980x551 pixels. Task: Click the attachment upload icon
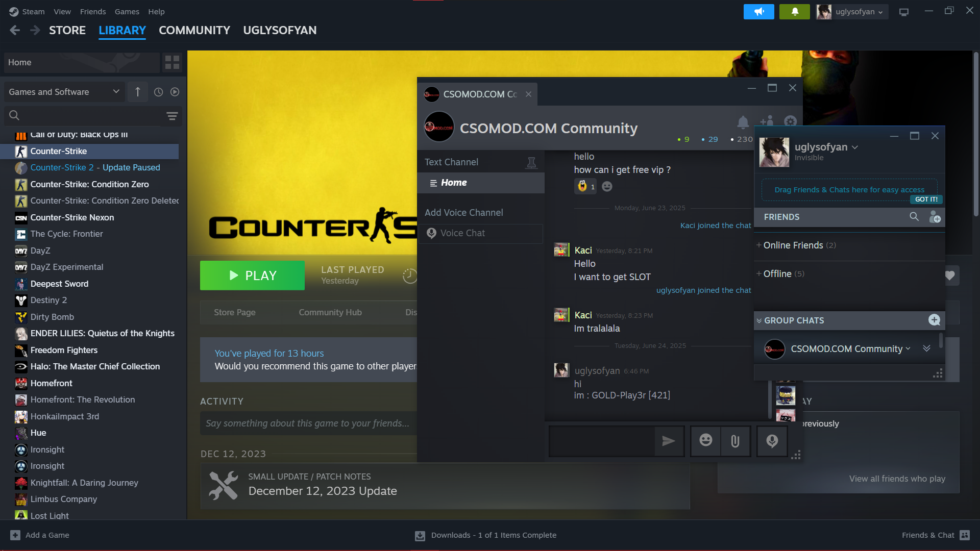click(x=735, y=441)
